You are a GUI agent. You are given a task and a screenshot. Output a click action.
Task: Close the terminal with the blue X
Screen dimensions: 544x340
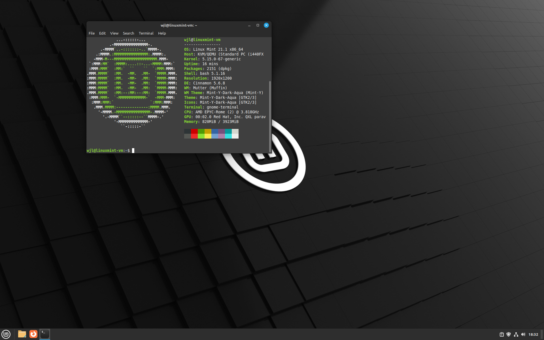[x=266, y=25]
